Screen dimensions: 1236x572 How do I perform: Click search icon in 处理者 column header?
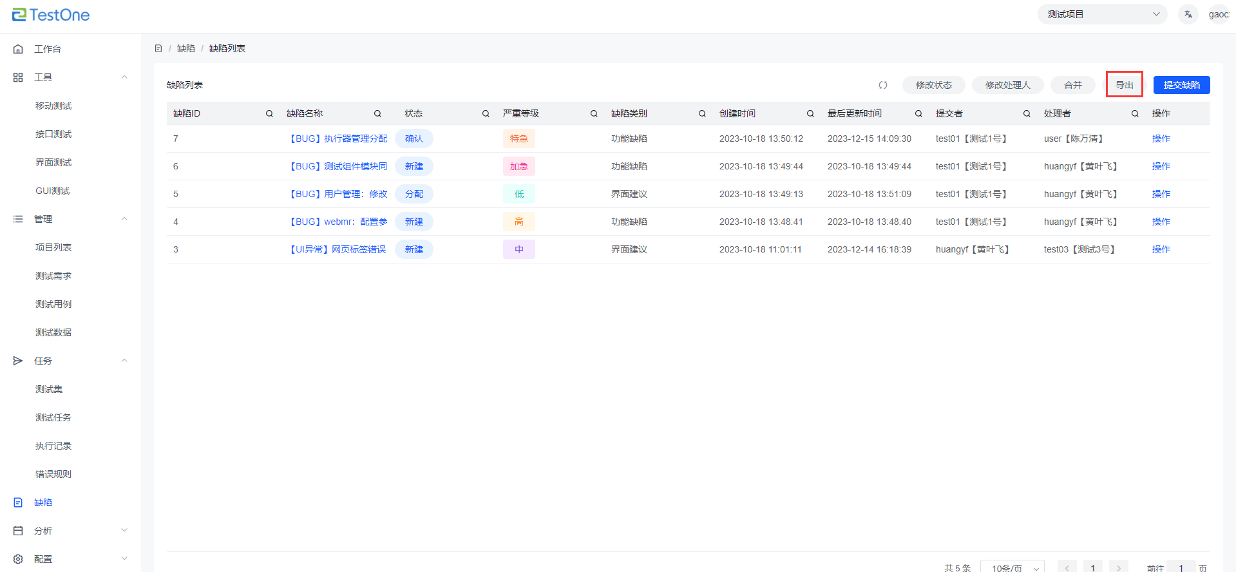pos(1135,113)
